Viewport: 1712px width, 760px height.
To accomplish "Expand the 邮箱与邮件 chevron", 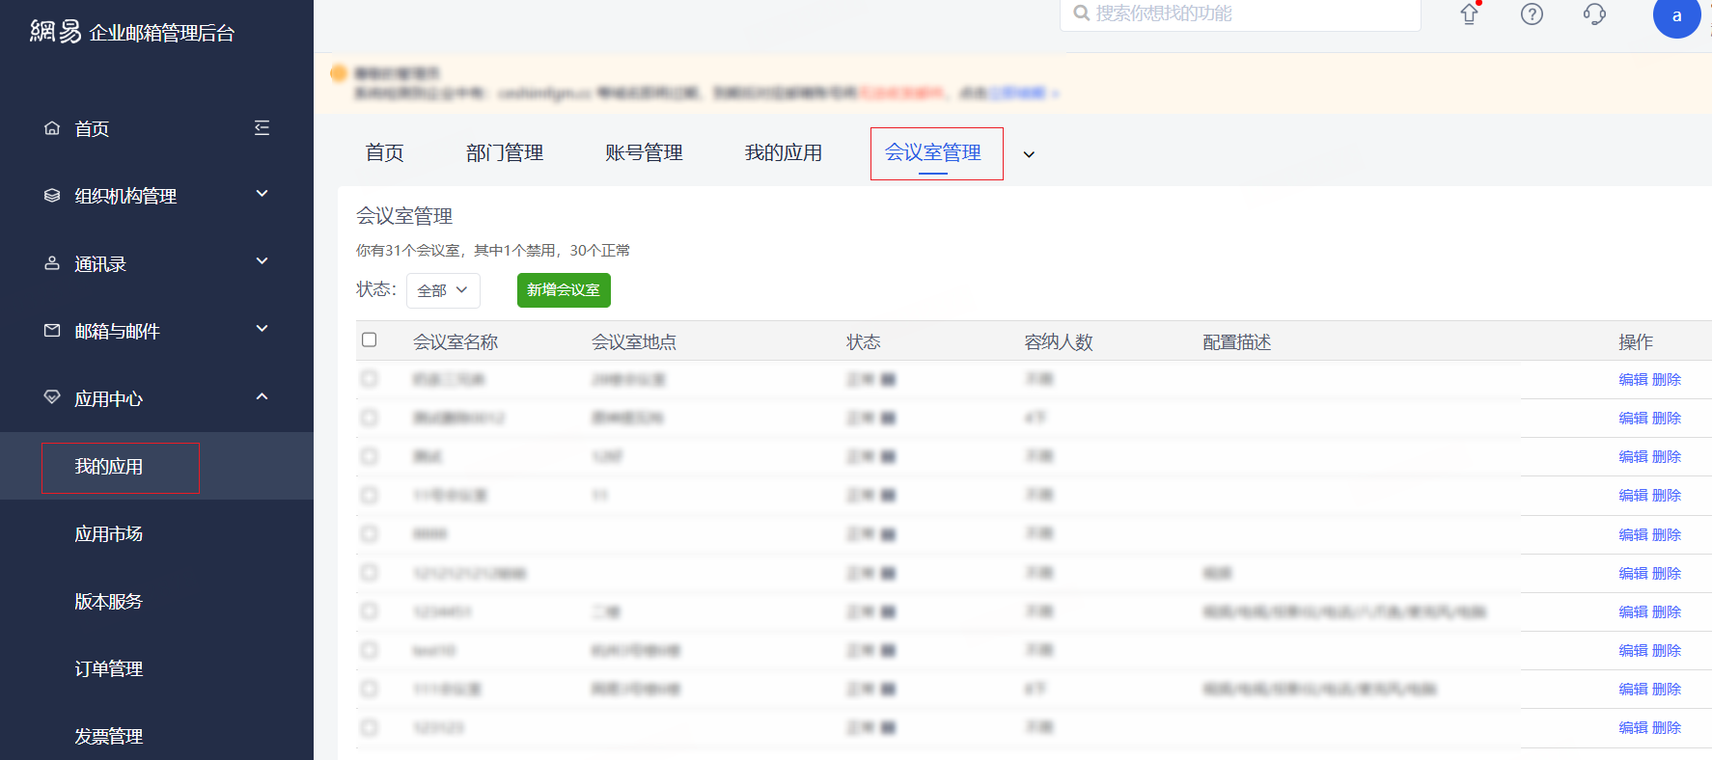I will pyautogui.click(x=262, y=329).
